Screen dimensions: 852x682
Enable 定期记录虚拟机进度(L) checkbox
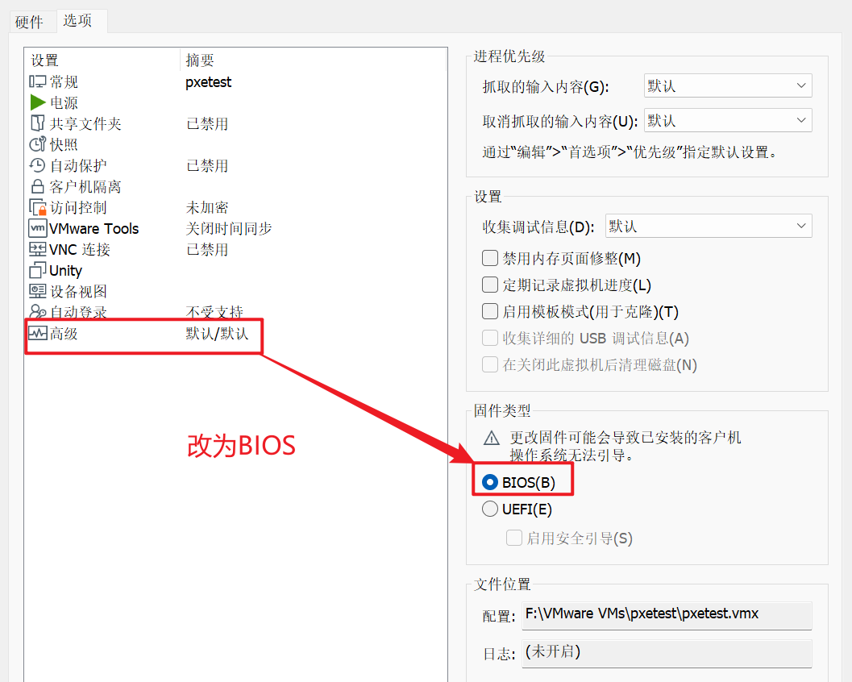(x=489, y=285)
